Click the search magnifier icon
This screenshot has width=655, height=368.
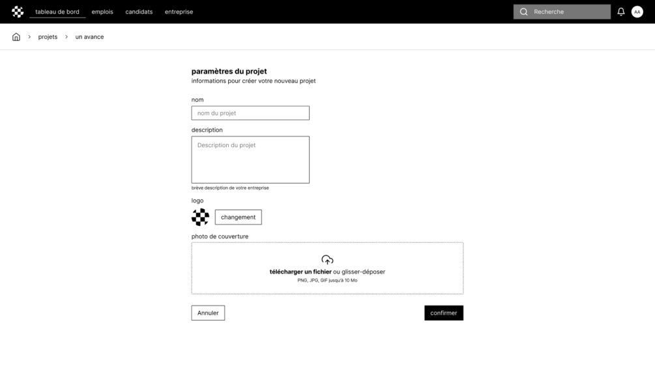point(523,12)
